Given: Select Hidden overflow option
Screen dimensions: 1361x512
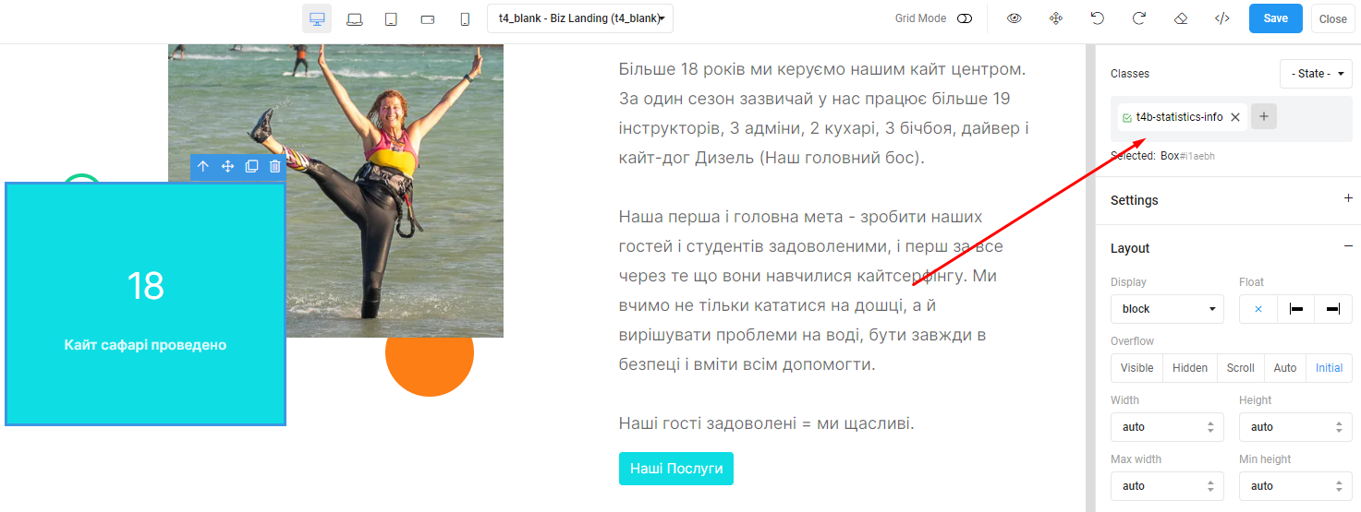Looking at the screenshot, I should click(x=1190, y=368).
